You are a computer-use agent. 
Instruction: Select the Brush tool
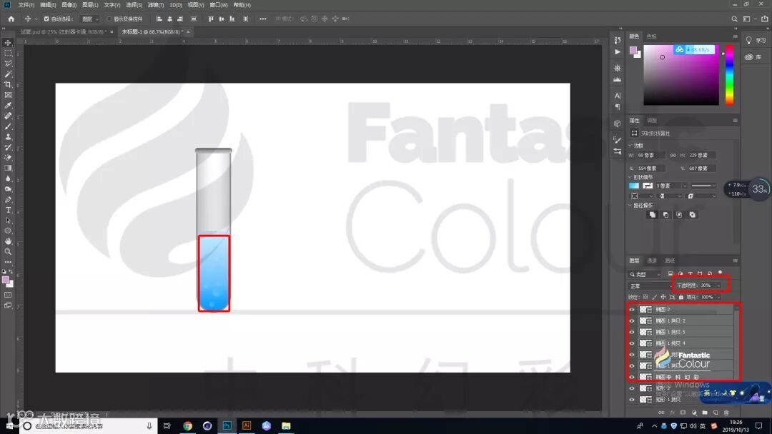(x=8, y=126)
